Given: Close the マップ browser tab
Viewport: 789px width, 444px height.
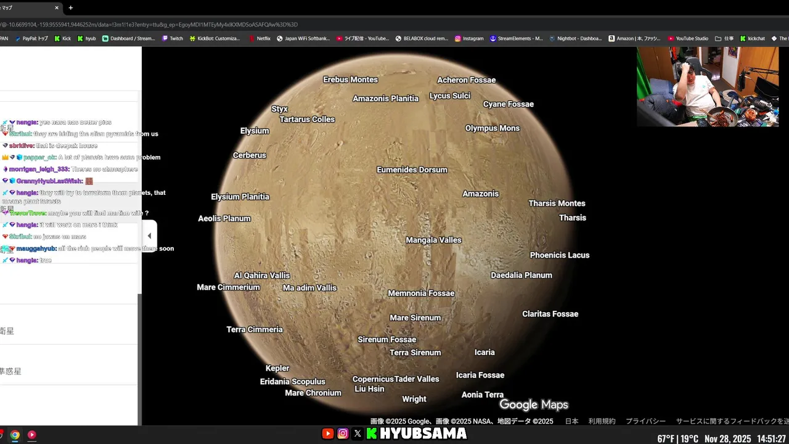Looking at the screenshot, I should point(57,8).
